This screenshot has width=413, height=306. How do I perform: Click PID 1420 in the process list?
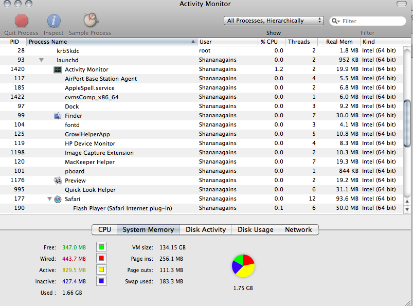click(17, 69)
